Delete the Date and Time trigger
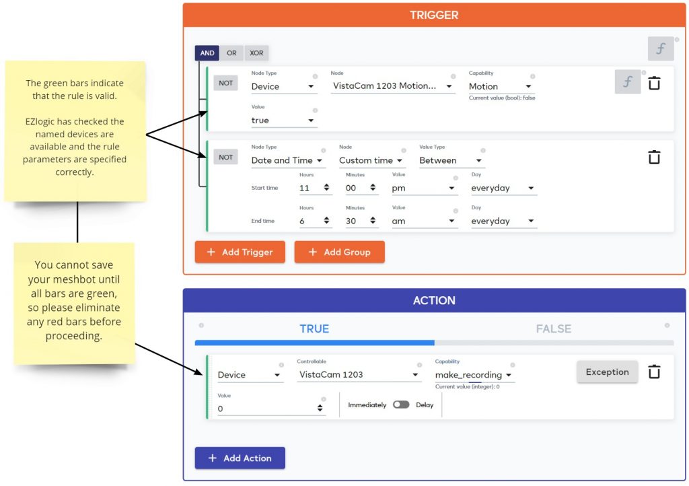Viewport: 689px width, 486px height. tap(654, 156)
